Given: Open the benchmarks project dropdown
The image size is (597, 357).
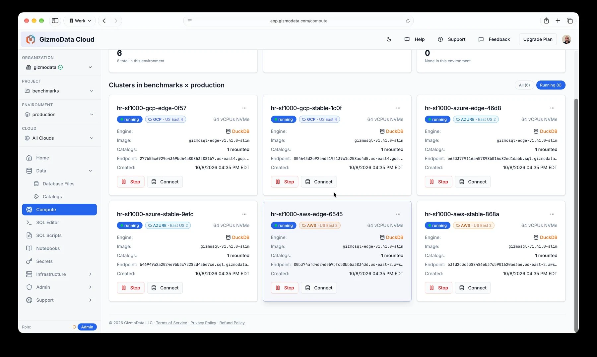Looking at the screenshot, I should pos(59,91).
